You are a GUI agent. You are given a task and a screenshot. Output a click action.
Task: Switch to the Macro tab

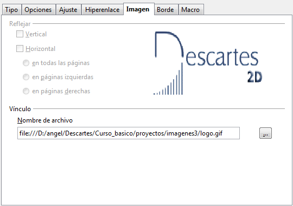190,10
